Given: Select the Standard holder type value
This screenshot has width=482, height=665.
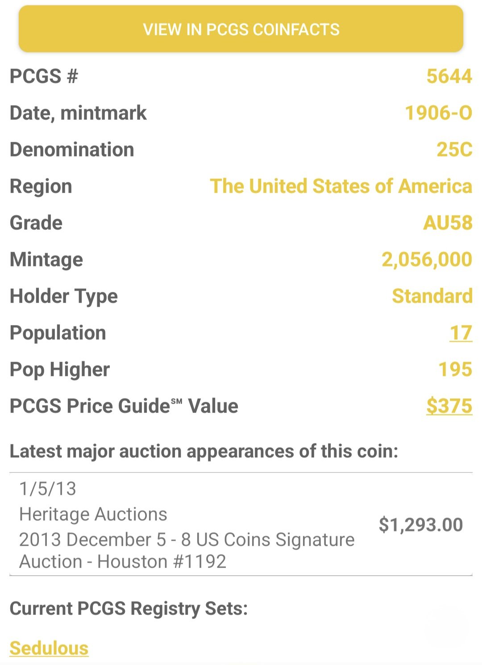Looking at the screenshot, I should point(432,296).
